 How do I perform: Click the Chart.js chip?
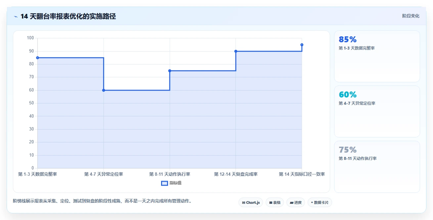coord(251,202)
